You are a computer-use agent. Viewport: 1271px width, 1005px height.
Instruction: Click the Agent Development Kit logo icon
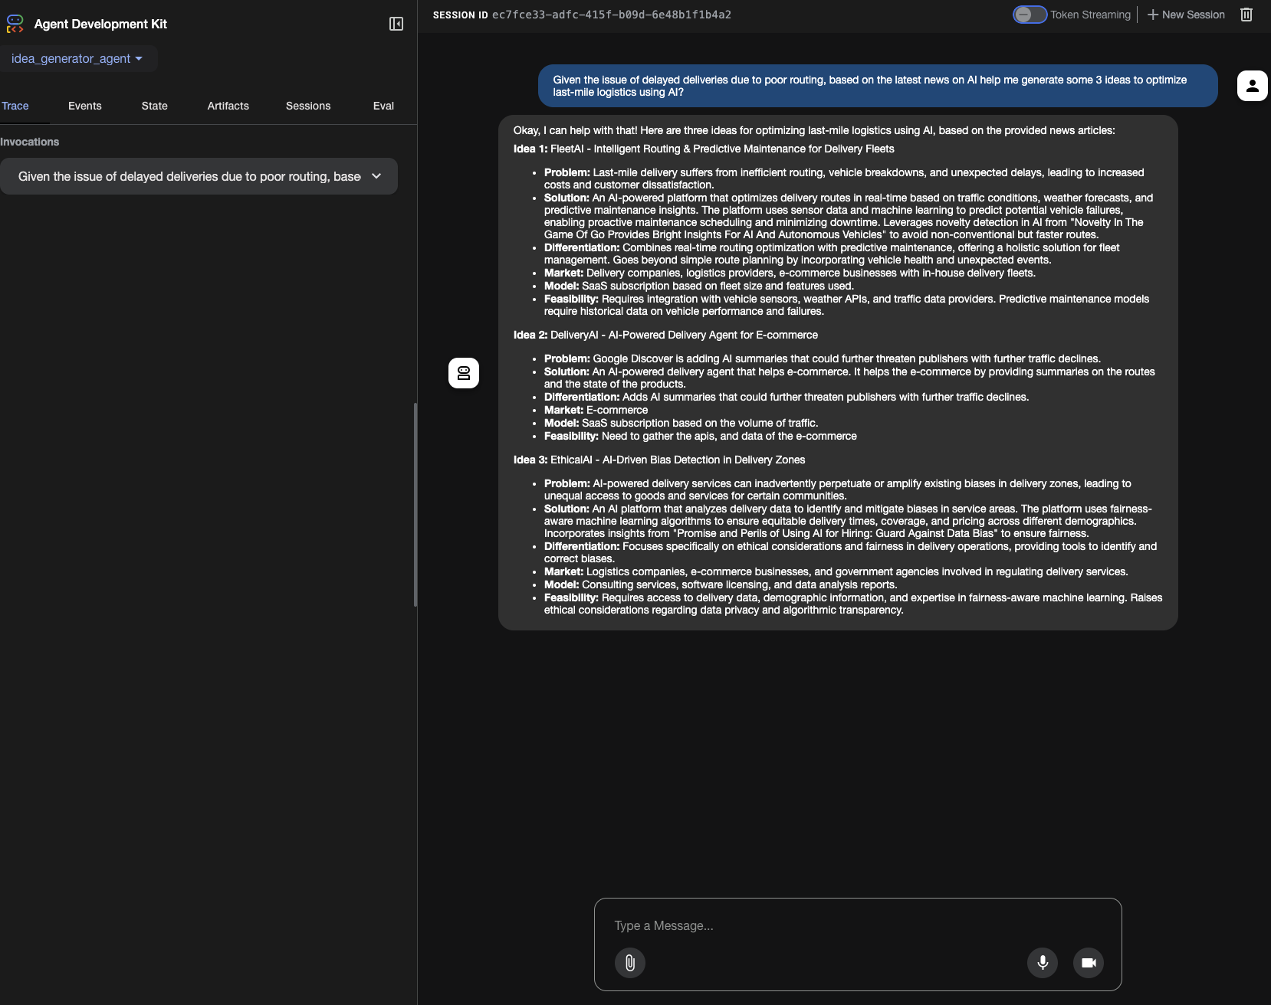pyautogui.click(x=15, y=24)
